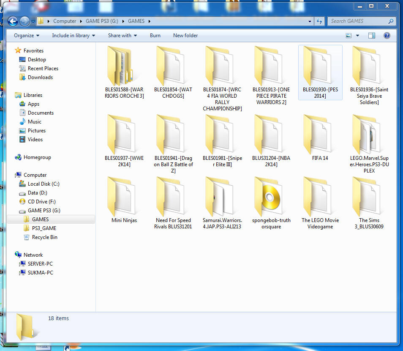Viewport: 403px width, 351px height.
Task: Open the Include in library menu
Action: click(x=74, y=36)
